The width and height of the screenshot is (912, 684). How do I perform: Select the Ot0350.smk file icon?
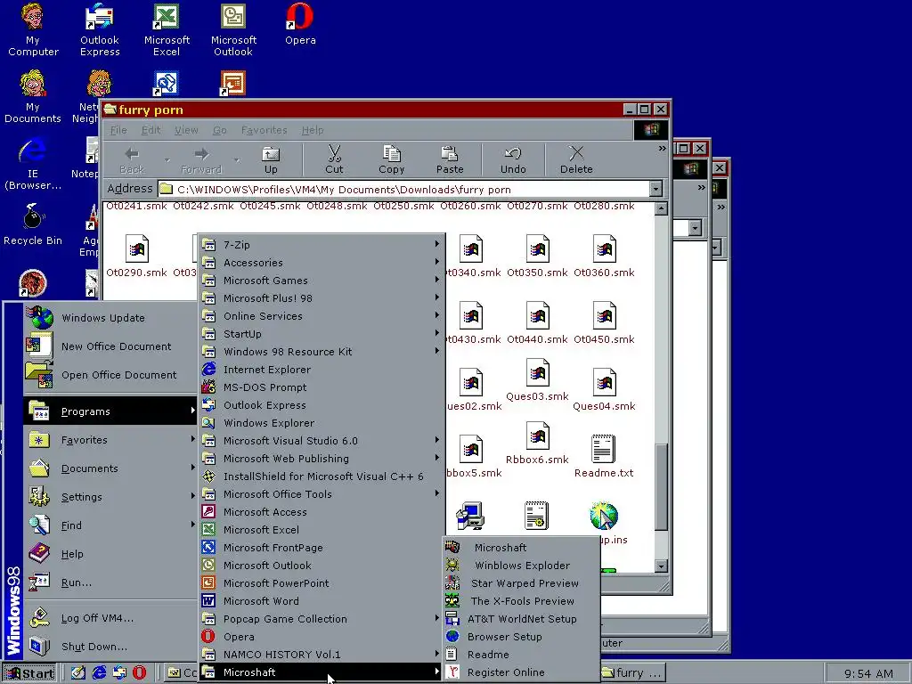(x=537, y=256)
